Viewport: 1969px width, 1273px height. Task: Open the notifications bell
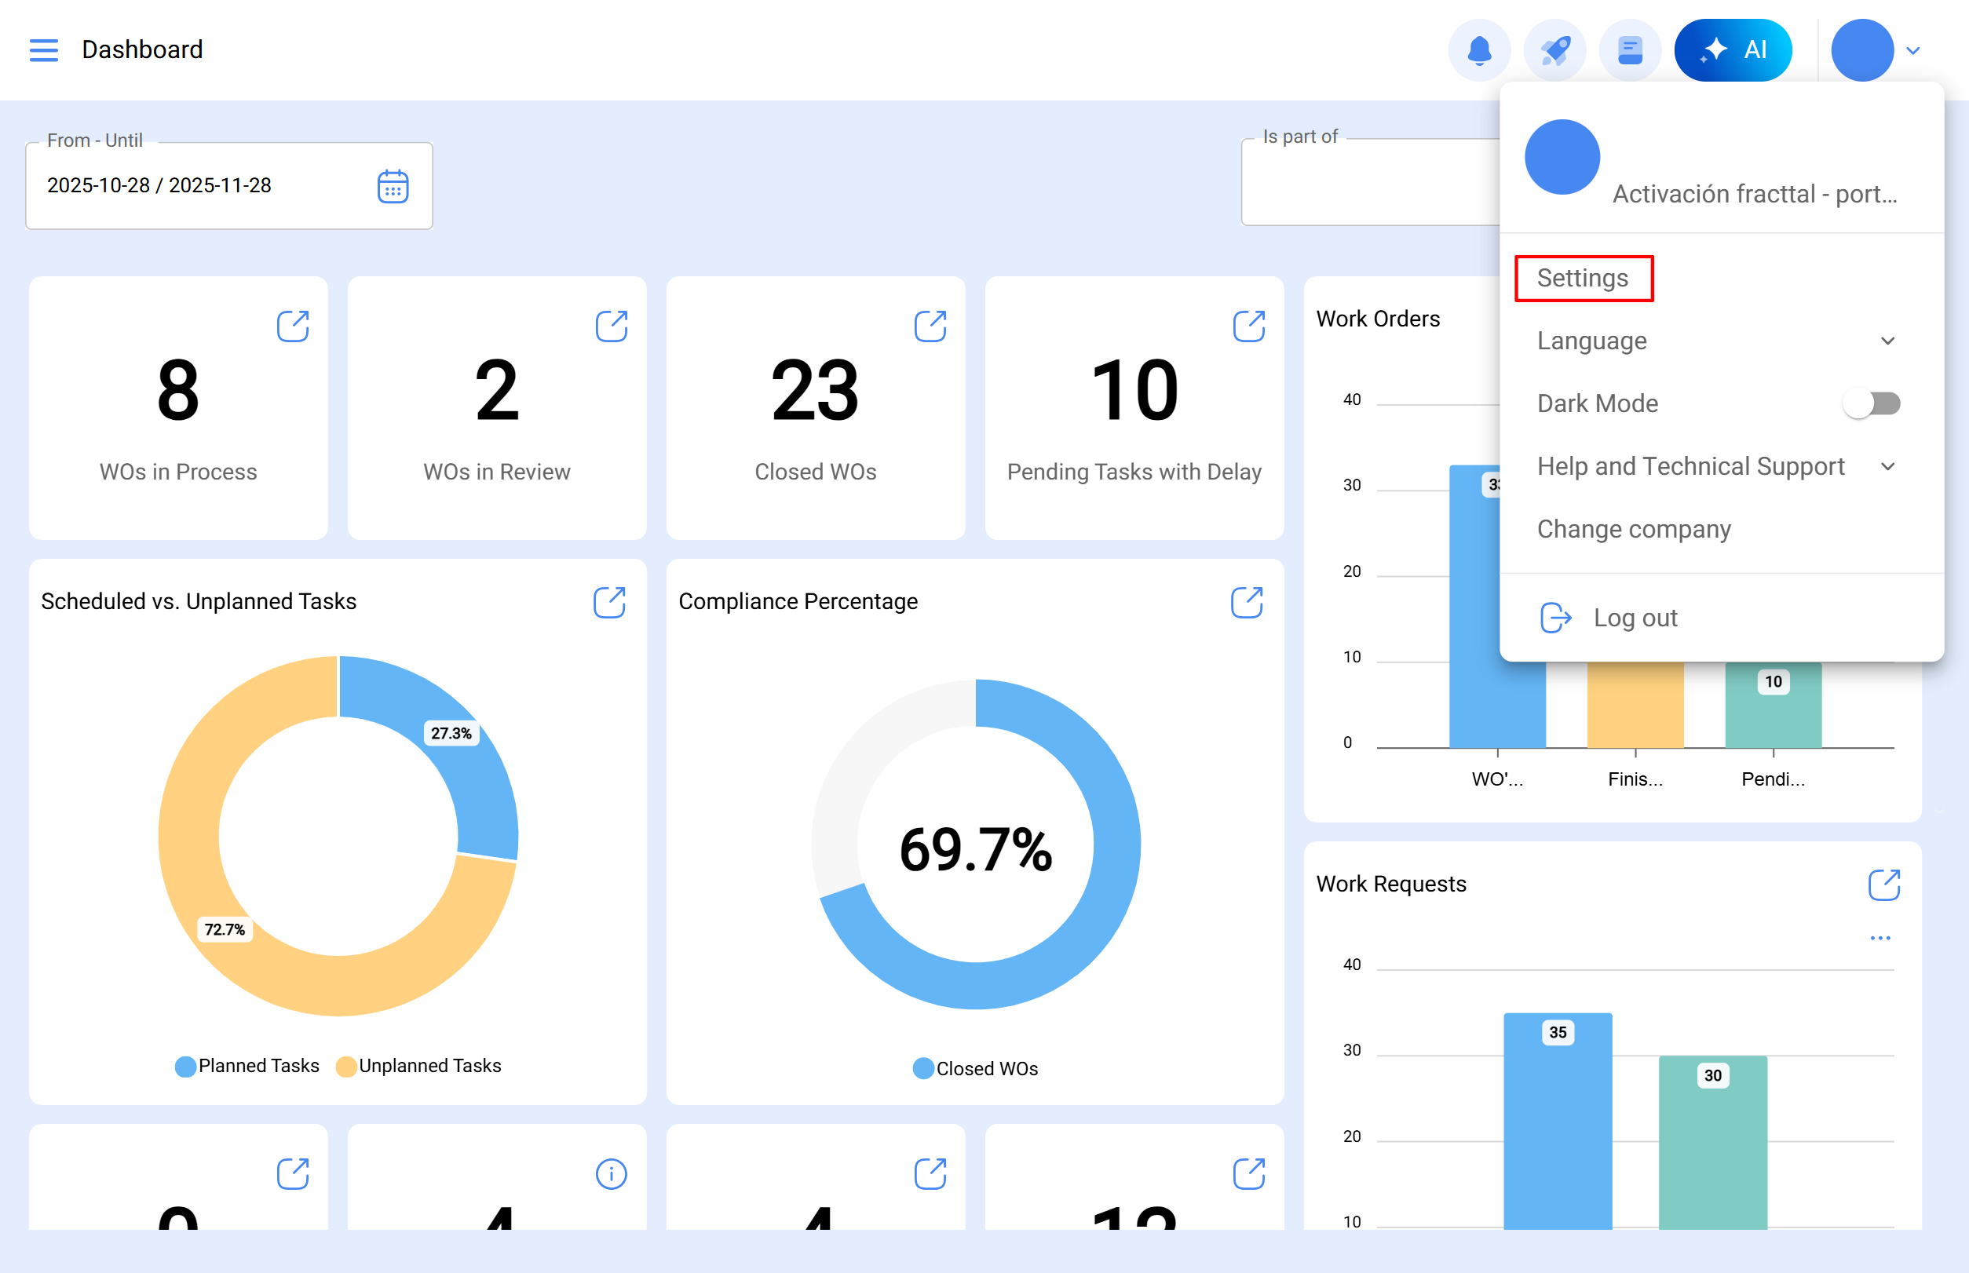click(x=1478, y=50)
